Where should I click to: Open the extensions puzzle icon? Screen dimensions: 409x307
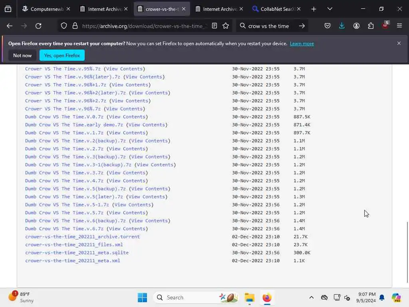[x=371, y=26]
